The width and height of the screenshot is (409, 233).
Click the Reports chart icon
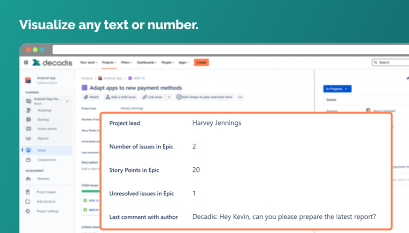[x=29, y=138]
